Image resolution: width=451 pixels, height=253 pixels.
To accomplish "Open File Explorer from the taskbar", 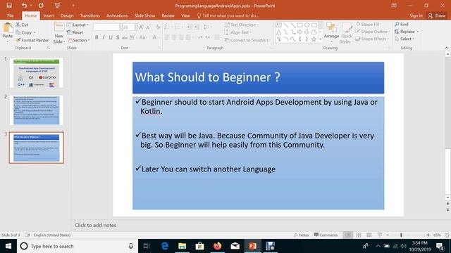I will click(182, 246).
